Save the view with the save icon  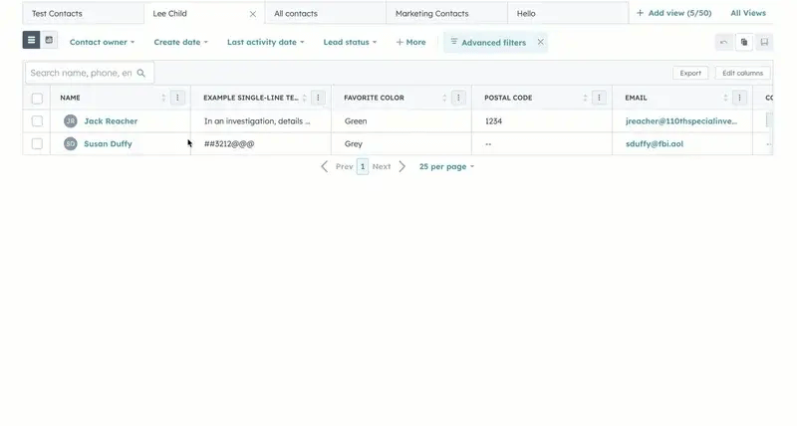pos(764,42)
